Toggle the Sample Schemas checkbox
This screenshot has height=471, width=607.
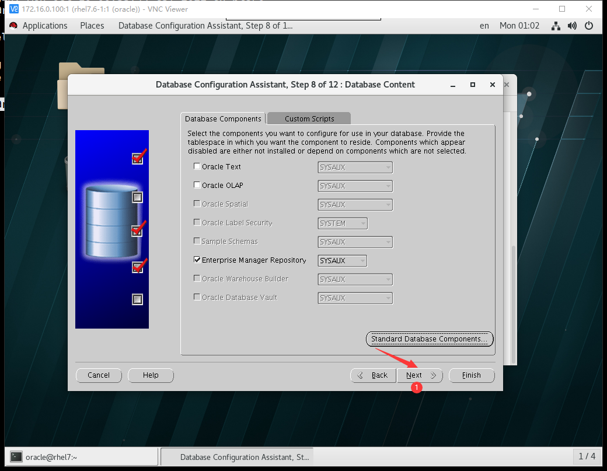(x=197, y=241)
